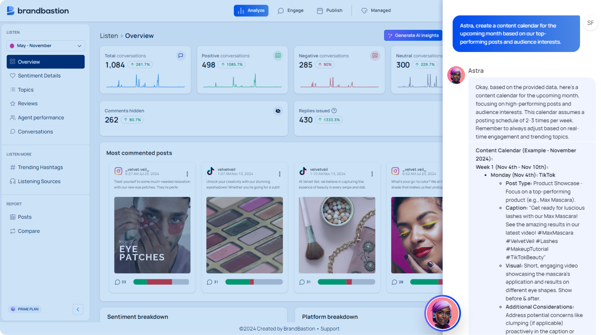Image resolution: width=601 pixels, height=335 pixels.
Task: Toggle the hidden comments eye icon
Action: pos(278,111)
